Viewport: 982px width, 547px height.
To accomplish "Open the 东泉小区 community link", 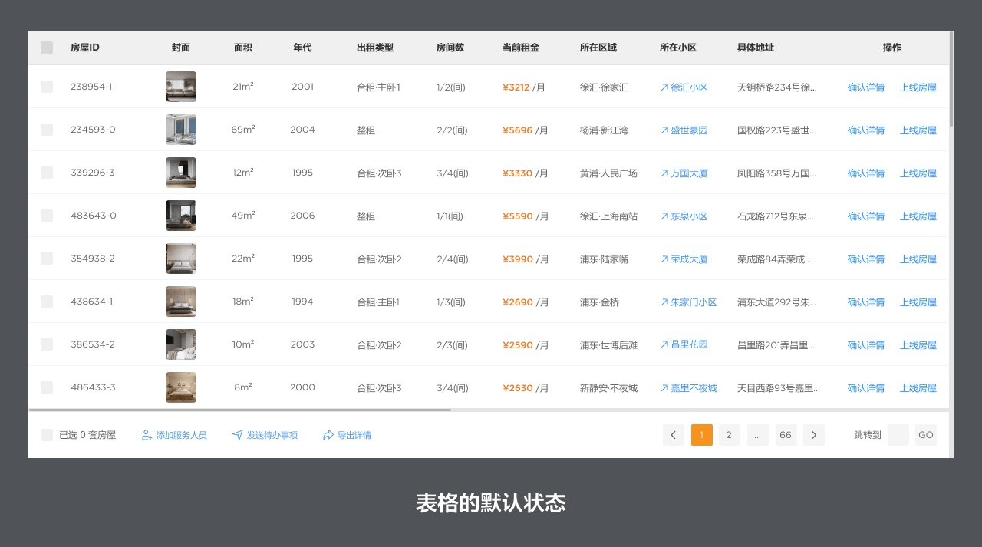I will [x=684, y=216].
